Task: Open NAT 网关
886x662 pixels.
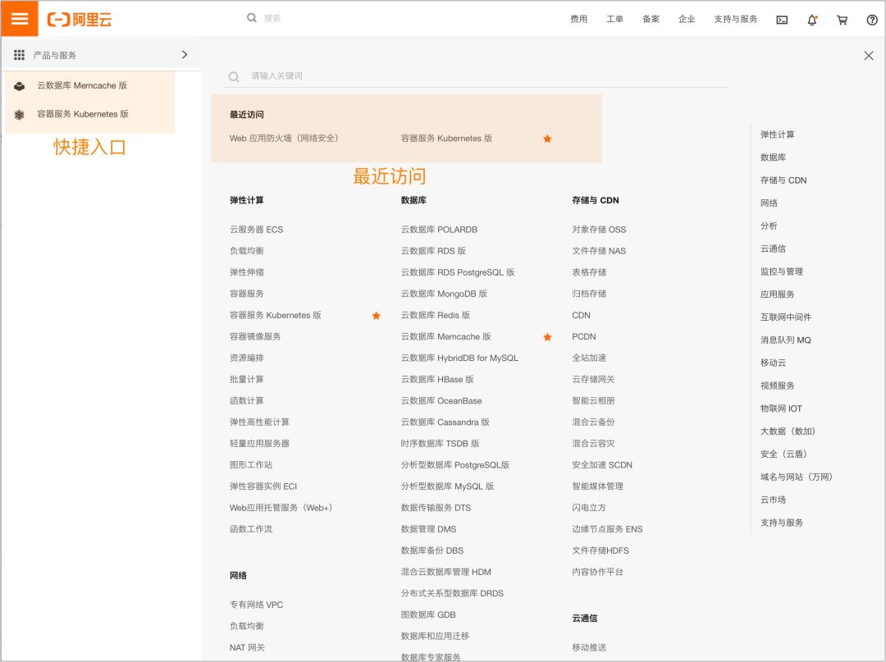Action: pos(247,647)
